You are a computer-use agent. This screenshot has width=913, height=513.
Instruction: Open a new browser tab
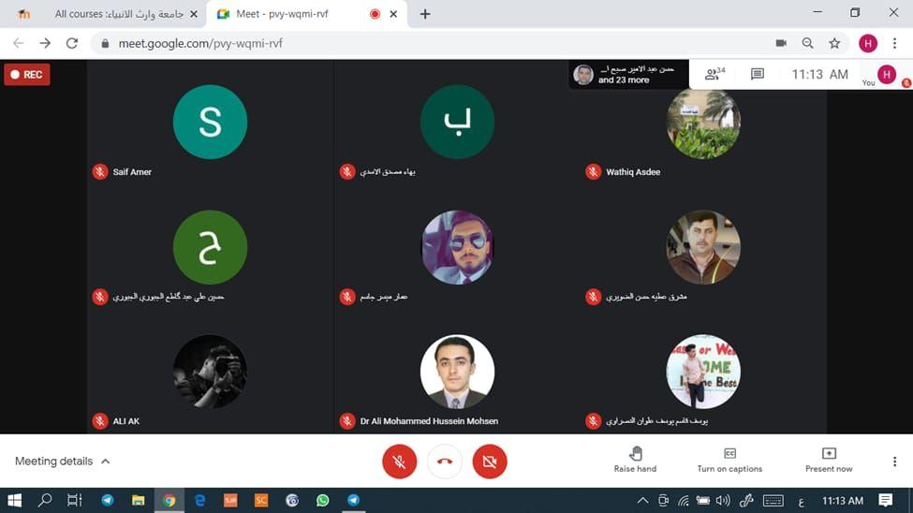[425, 14]
